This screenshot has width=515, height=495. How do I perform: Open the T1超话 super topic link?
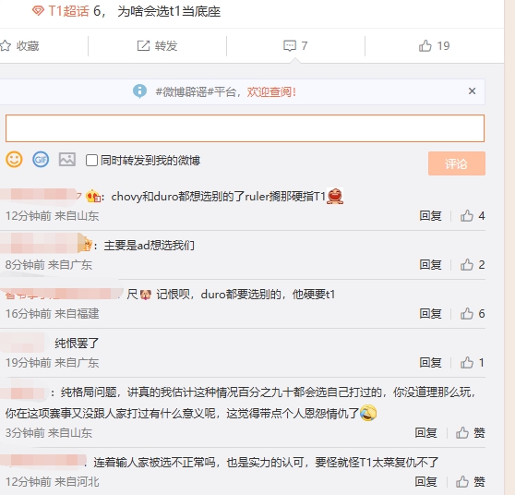(x=61, y=11)
